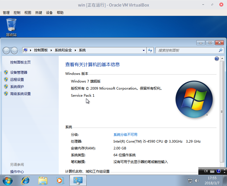Open 远程设置 link
Screen dimensions: 227x186
(17, 79)
